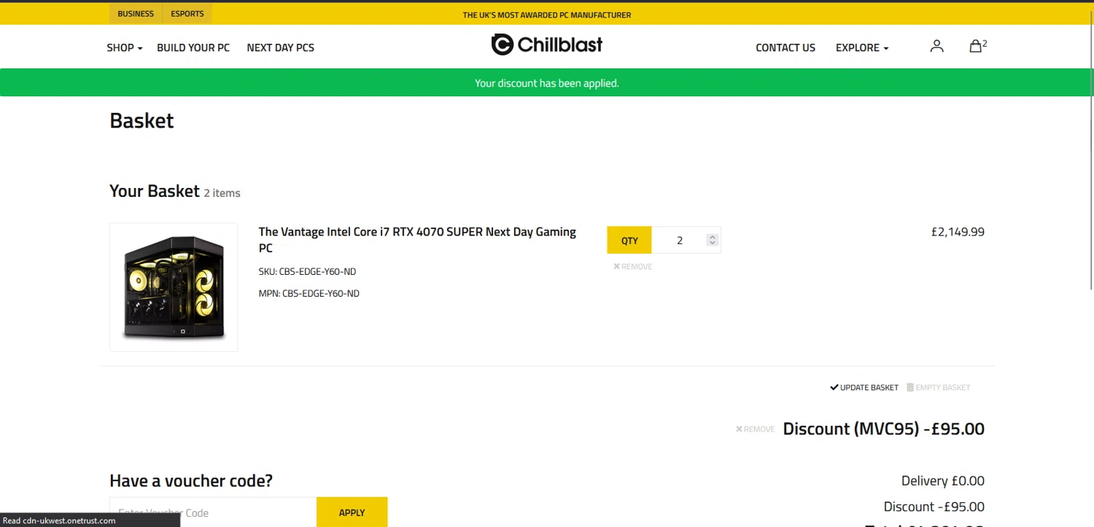Click the QTY yellow label
1094x527 pixels.
coord(629,241)
